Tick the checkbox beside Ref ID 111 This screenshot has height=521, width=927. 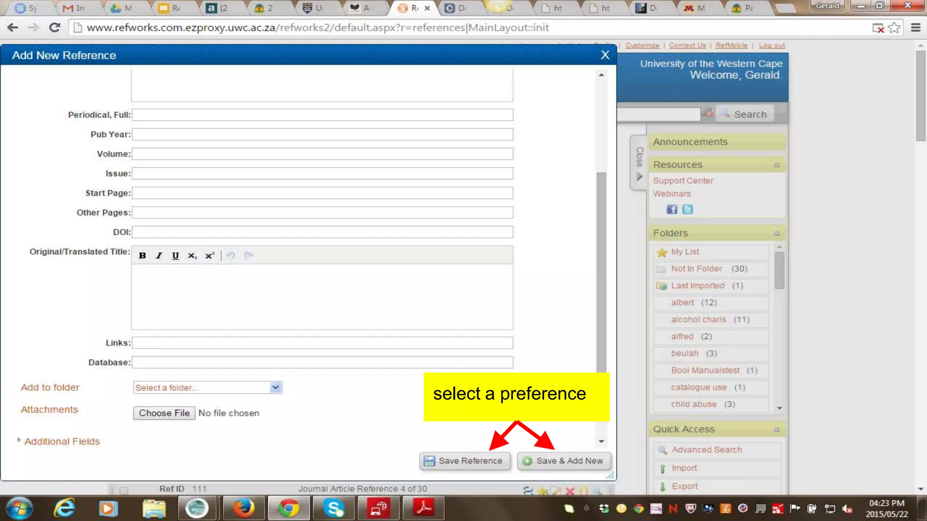[x=124, y=490]
